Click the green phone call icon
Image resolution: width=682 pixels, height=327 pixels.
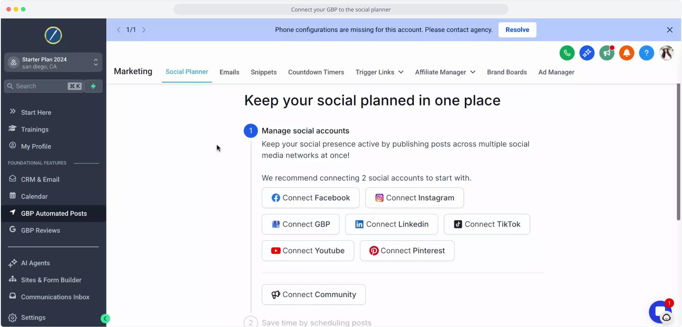pyautogui.click(x=567, y=53)
